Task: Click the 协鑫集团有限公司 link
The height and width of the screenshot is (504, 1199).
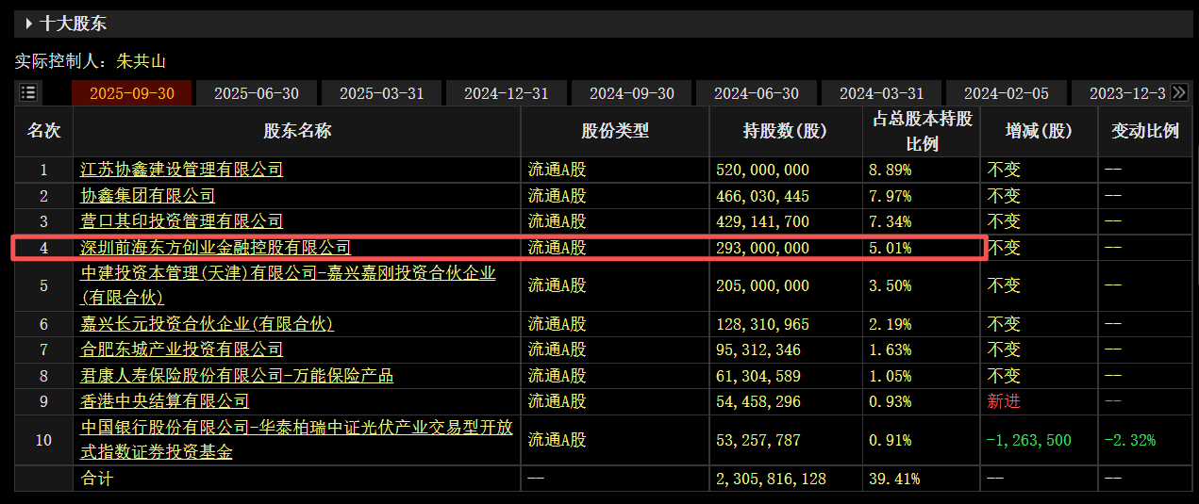Action: click(x=147, y=196)
